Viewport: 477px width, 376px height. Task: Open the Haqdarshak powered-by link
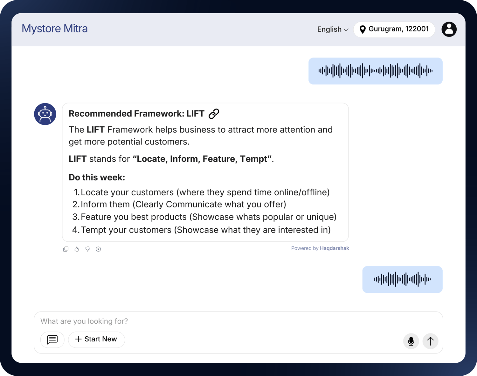pos(334,248)
